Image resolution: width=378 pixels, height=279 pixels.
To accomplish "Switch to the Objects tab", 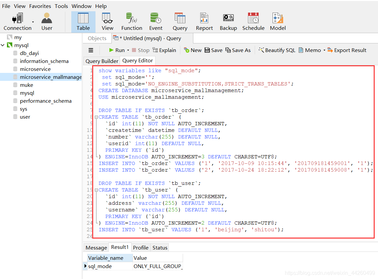I will pos(97,38).
